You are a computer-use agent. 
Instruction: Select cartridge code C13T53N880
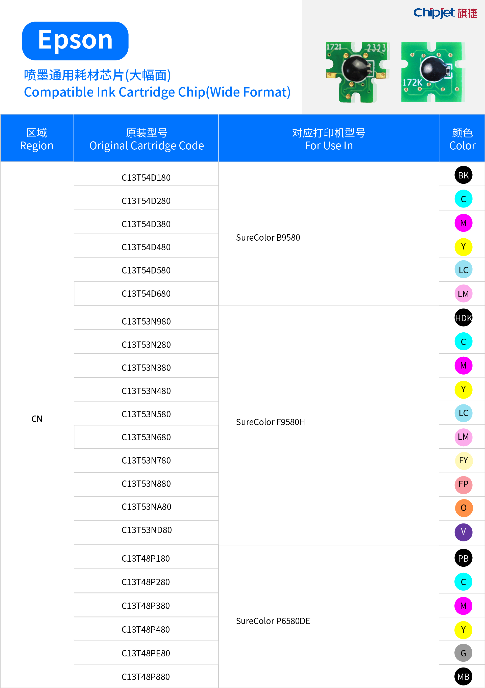click(146, 484)
